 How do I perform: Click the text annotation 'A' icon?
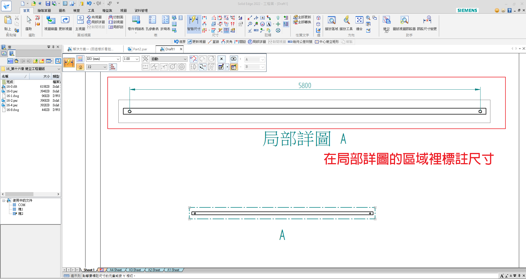pyautogui.click(x=269, y=24)
